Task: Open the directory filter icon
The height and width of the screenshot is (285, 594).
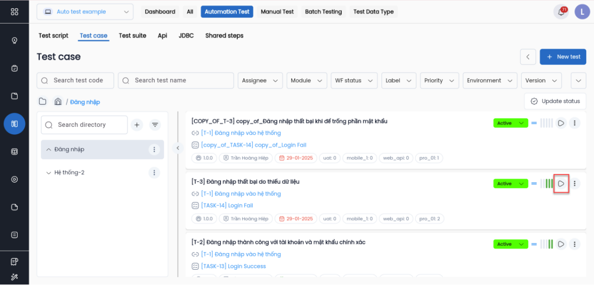Action: 155,125
